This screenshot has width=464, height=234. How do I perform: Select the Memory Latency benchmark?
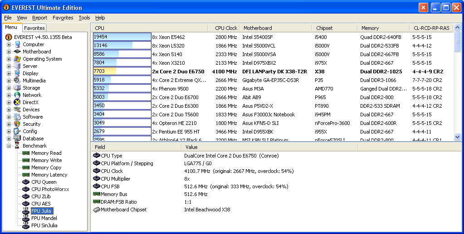click(49, 175)
